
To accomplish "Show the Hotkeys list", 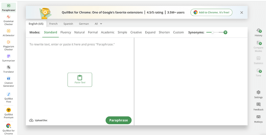I will [x=258, y=119].
